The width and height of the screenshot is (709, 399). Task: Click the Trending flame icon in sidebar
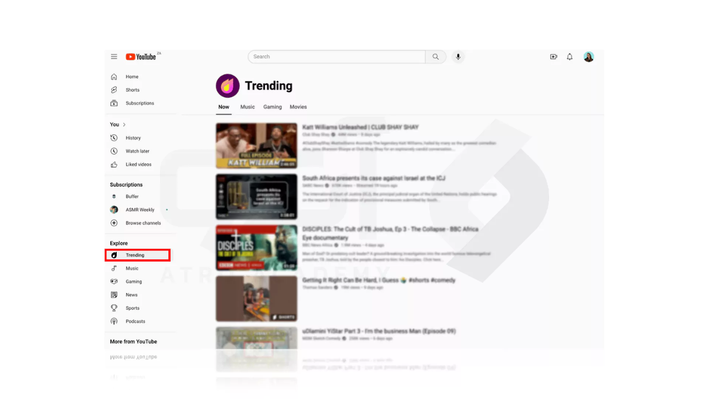[x=114, y=255]
